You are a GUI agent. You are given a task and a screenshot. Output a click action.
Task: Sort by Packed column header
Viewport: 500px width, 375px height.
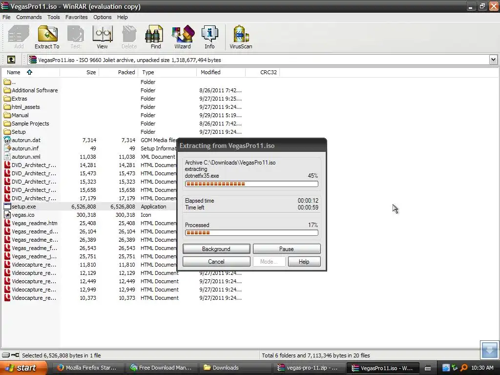pos(118,72)
